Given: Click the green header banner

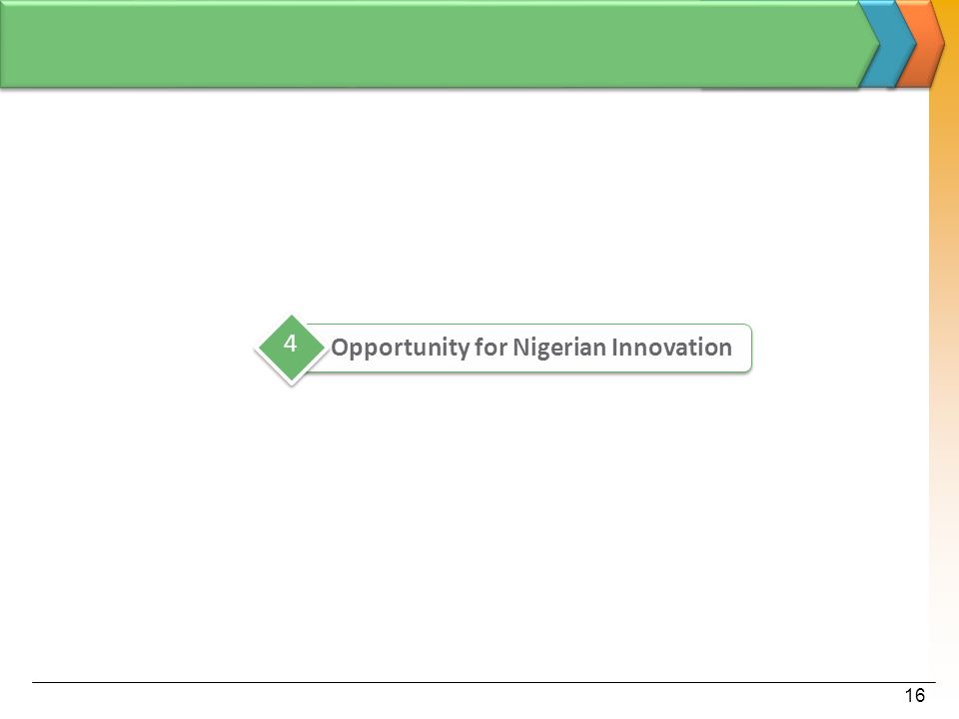Looking at the screenshot, I should (x=438, y=44).
